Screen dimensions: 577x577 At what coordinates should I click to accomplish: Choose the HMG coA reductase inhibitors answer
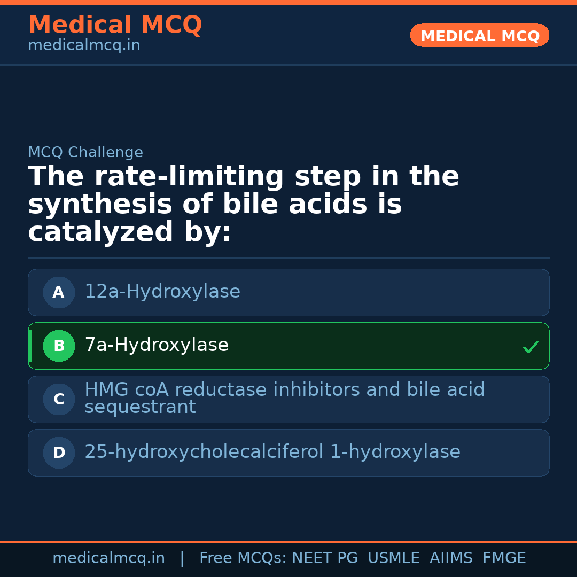[284, 399]
